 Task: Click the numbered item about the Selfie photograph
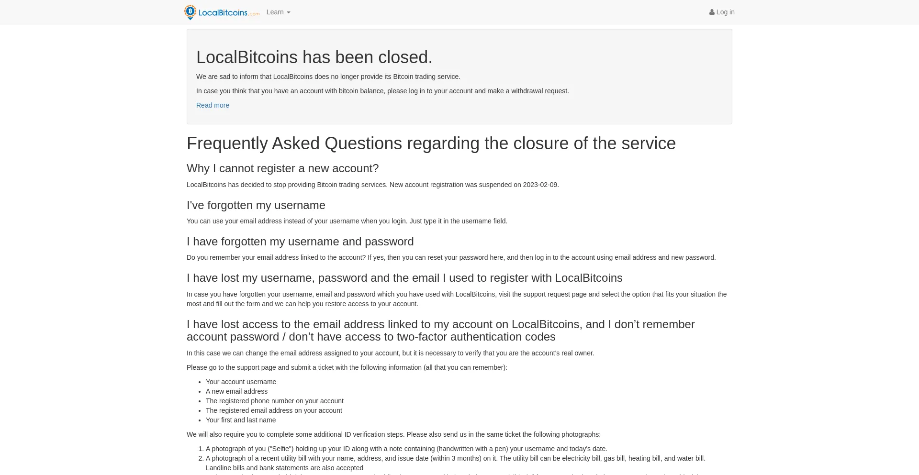coord(406,449)
